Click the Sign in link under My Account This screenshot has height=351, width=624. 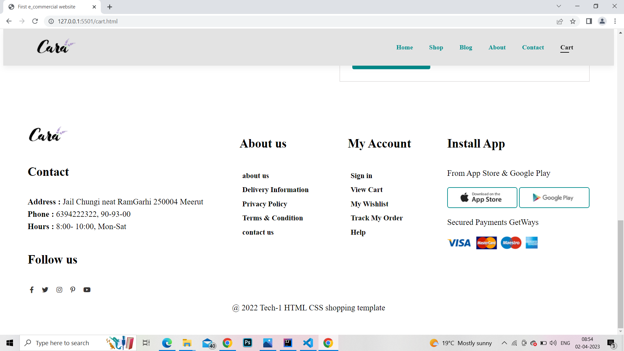[361, 176]
